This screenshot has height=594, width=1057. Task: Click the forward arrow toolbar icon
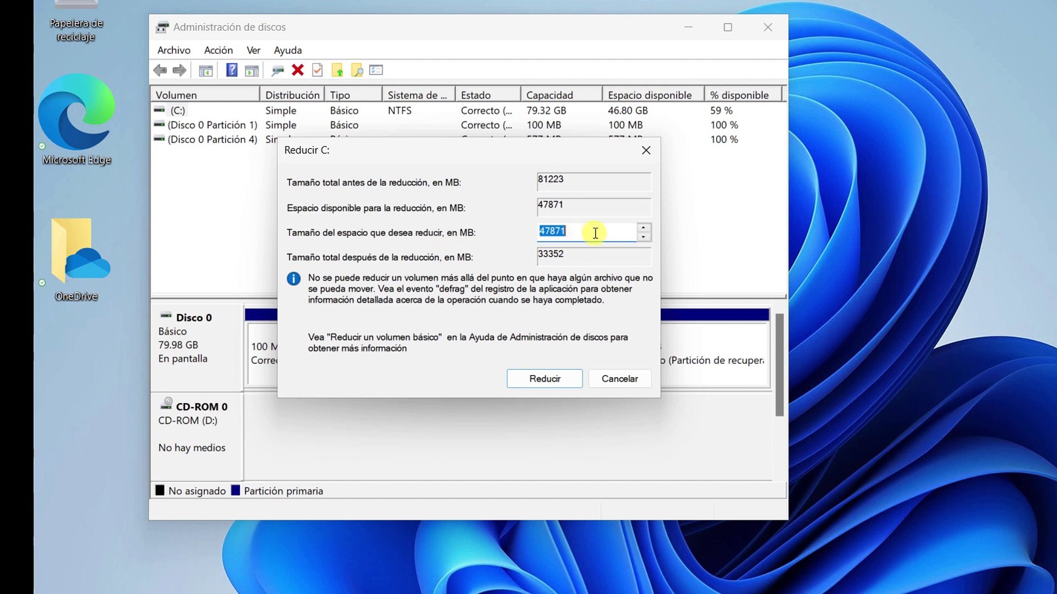(x=179, y=70)
